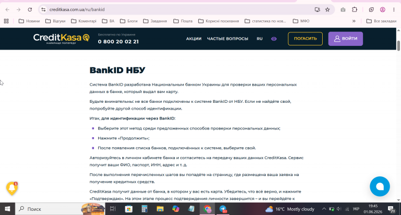Click the page vertical scrollbar thumb
Screen dimensions: 401x215
point(398,46)
